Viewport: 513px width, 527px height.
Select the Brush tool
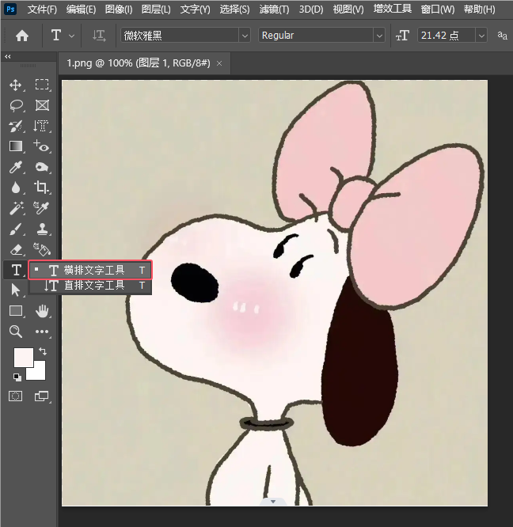[x=16, y=229]
